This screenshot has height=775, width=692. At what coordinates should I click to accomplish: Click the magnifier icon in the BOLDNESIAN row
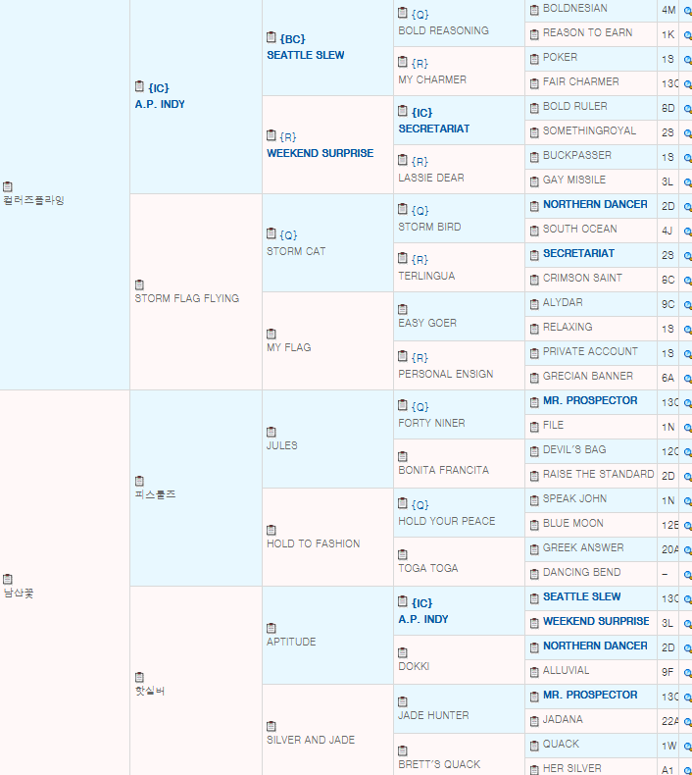coord(687,10)
